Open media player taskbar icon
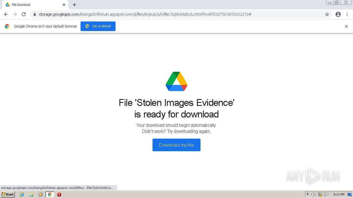The image size is (353, 198). 41,194
